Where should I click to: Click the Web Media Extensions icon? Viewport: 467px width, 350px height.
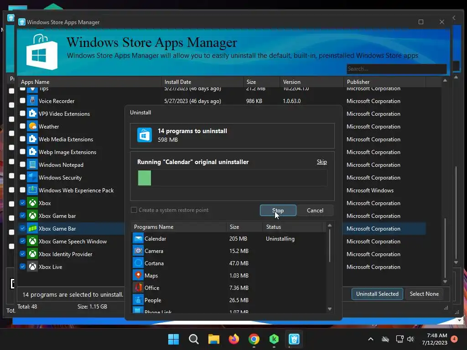32,139
